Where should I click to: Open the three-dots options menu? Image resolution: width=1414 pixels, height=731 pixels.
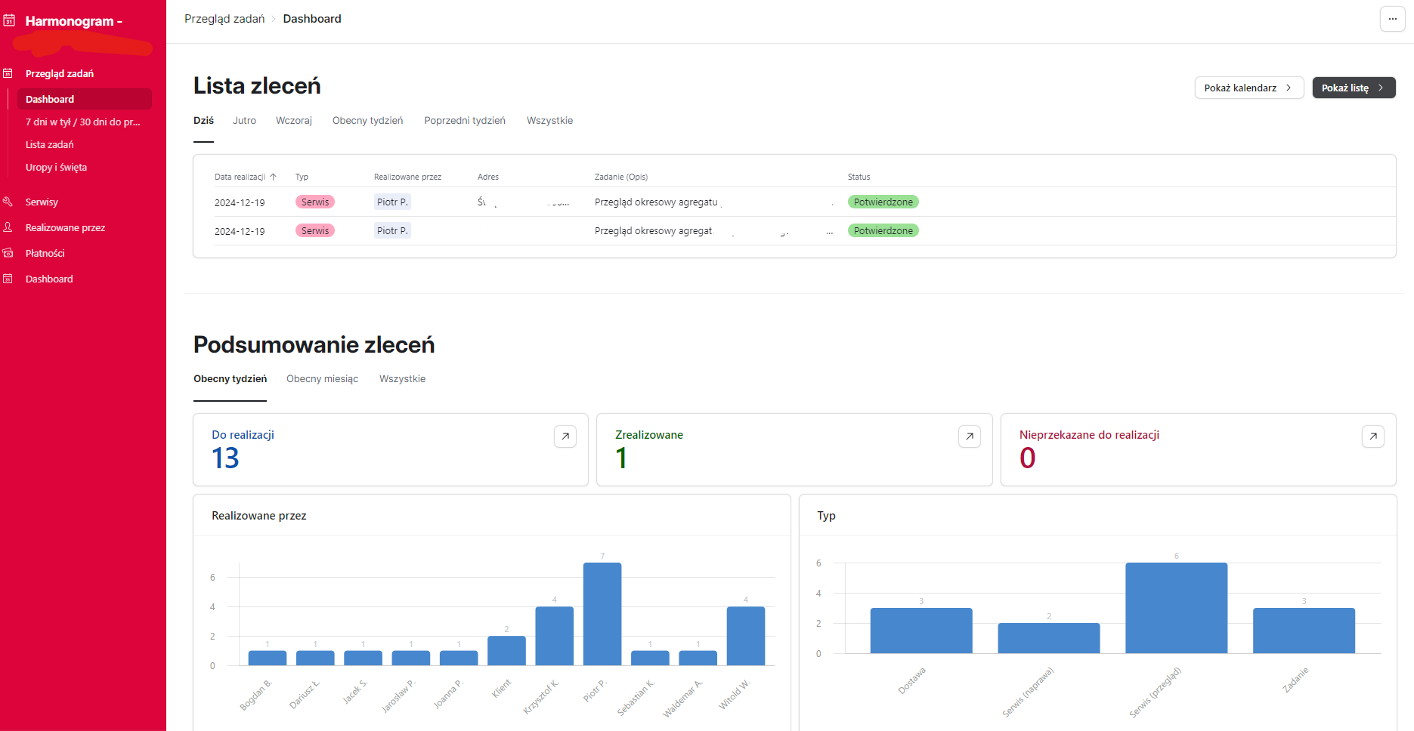point(1392,19)
